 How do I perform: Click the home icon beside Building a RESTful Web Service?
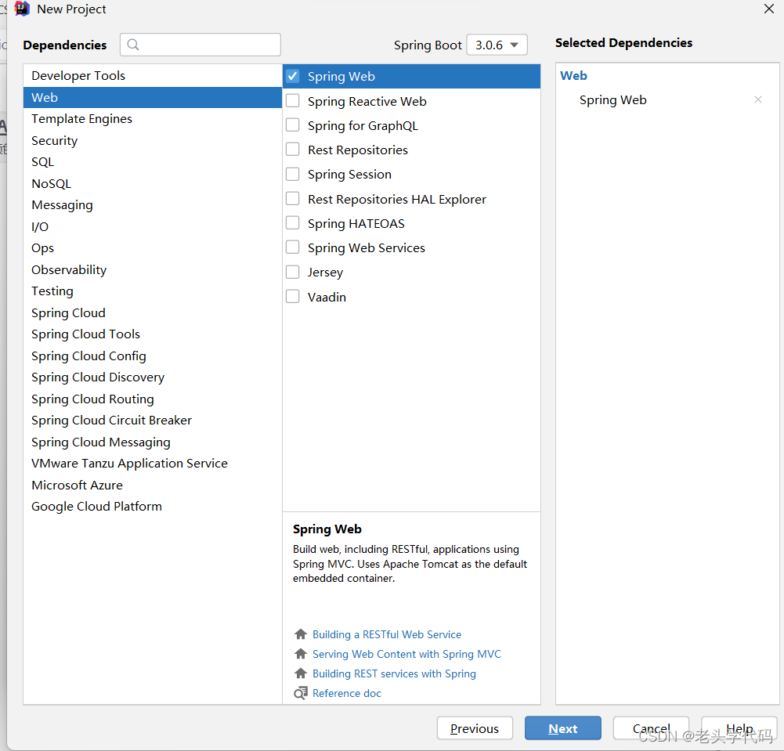pos(301,634)
